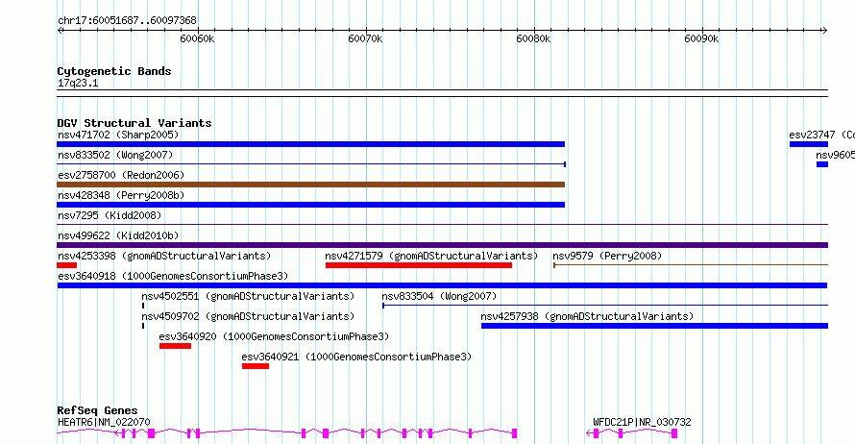Click the esv3640921 1000Genomes label
This screenshot has width=855, height=444.
pyautogui.click(x=356, y=357)
